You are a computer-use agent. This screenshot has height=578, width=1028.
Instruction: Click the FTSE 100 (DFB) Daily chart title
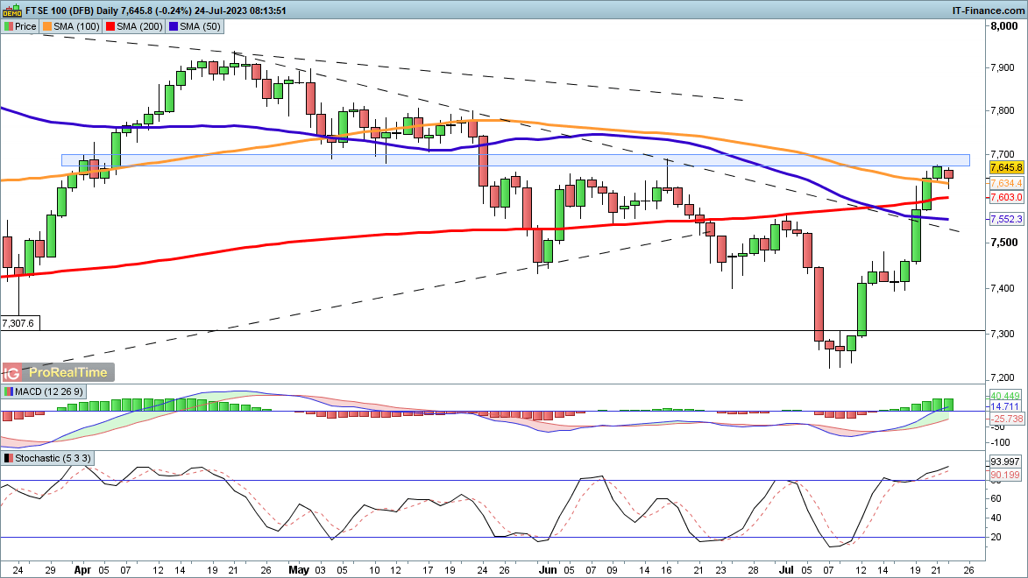click(72, 11)
